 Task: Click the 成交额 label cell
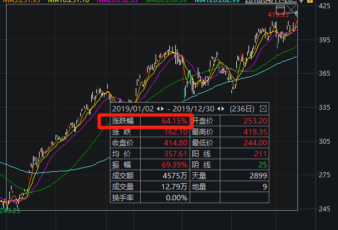pyautogui.click(x=125, y=176)
